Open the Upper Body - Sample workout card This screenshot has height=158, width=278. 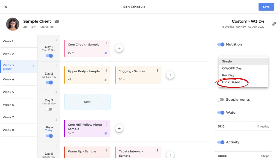click(83, 75)
